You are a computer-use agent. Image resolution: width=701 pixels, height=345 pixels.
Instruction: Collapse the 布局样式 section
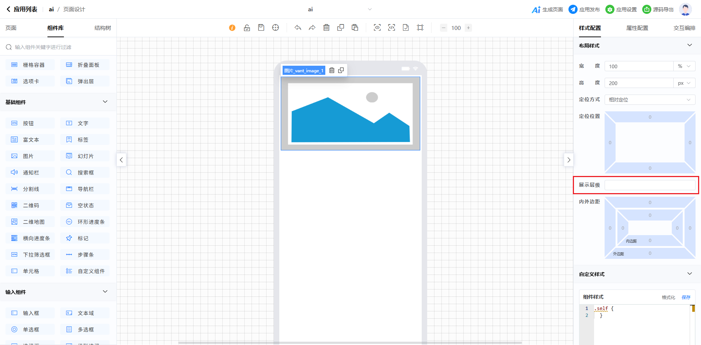689,45
